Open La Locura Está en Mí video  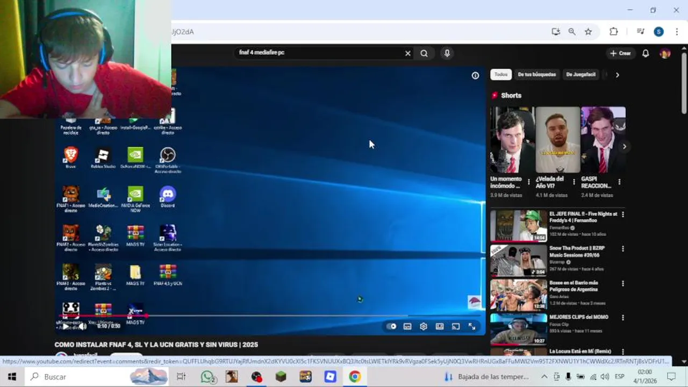click(x=580, y=352)
